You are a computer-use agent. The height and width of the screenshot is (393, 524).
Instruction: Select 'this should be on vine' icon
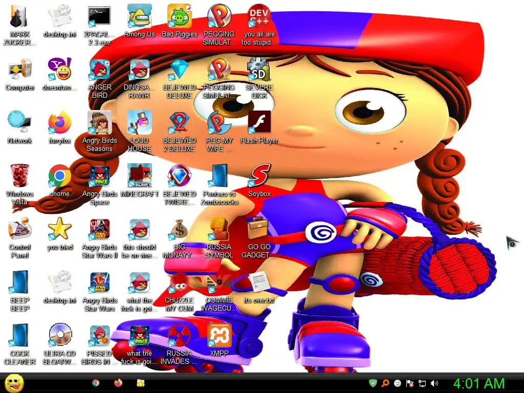pyautogui.click(x=139, y=237)
